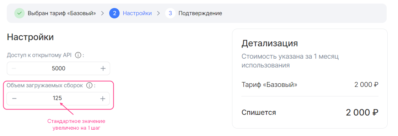Click the Тариф «Базовый» 2 000 ₽ price

click(366, 84)
